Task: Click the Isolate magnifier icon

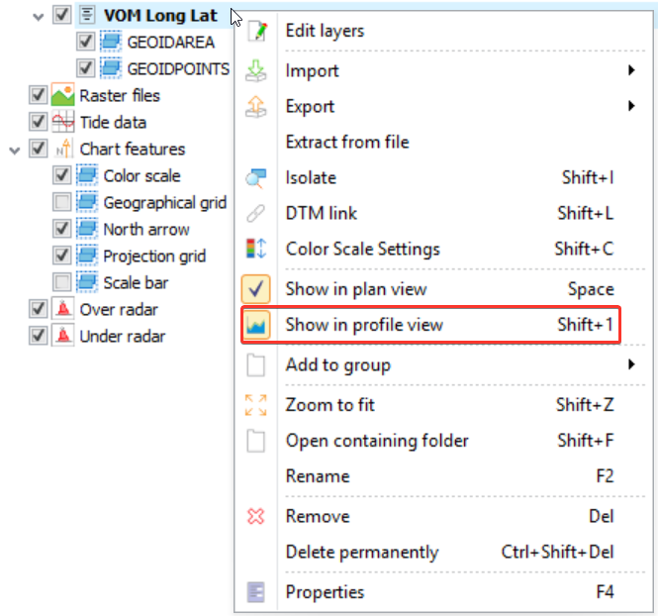Action: (255, 178)
